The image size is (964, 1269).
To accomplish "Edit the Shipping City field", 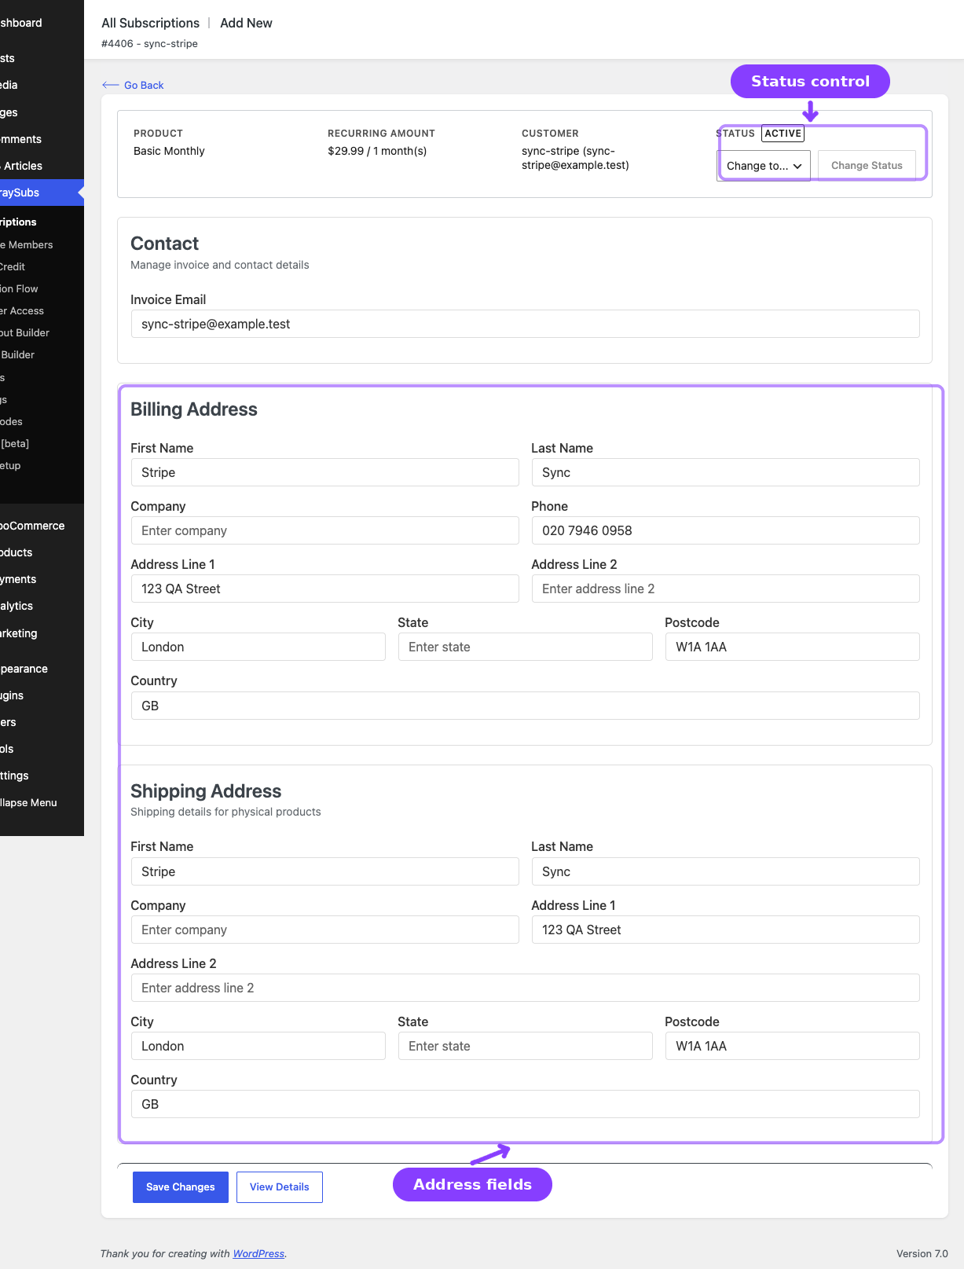I will (258, 1046).
